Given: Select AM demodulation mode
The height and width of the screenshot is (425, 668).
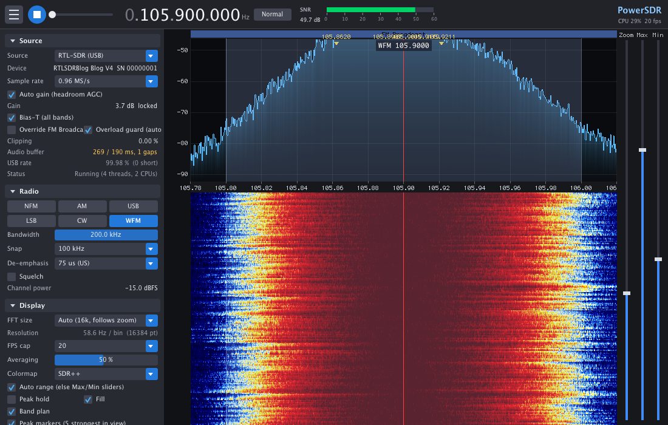Looking at the screenshot, I should point(82,206).
